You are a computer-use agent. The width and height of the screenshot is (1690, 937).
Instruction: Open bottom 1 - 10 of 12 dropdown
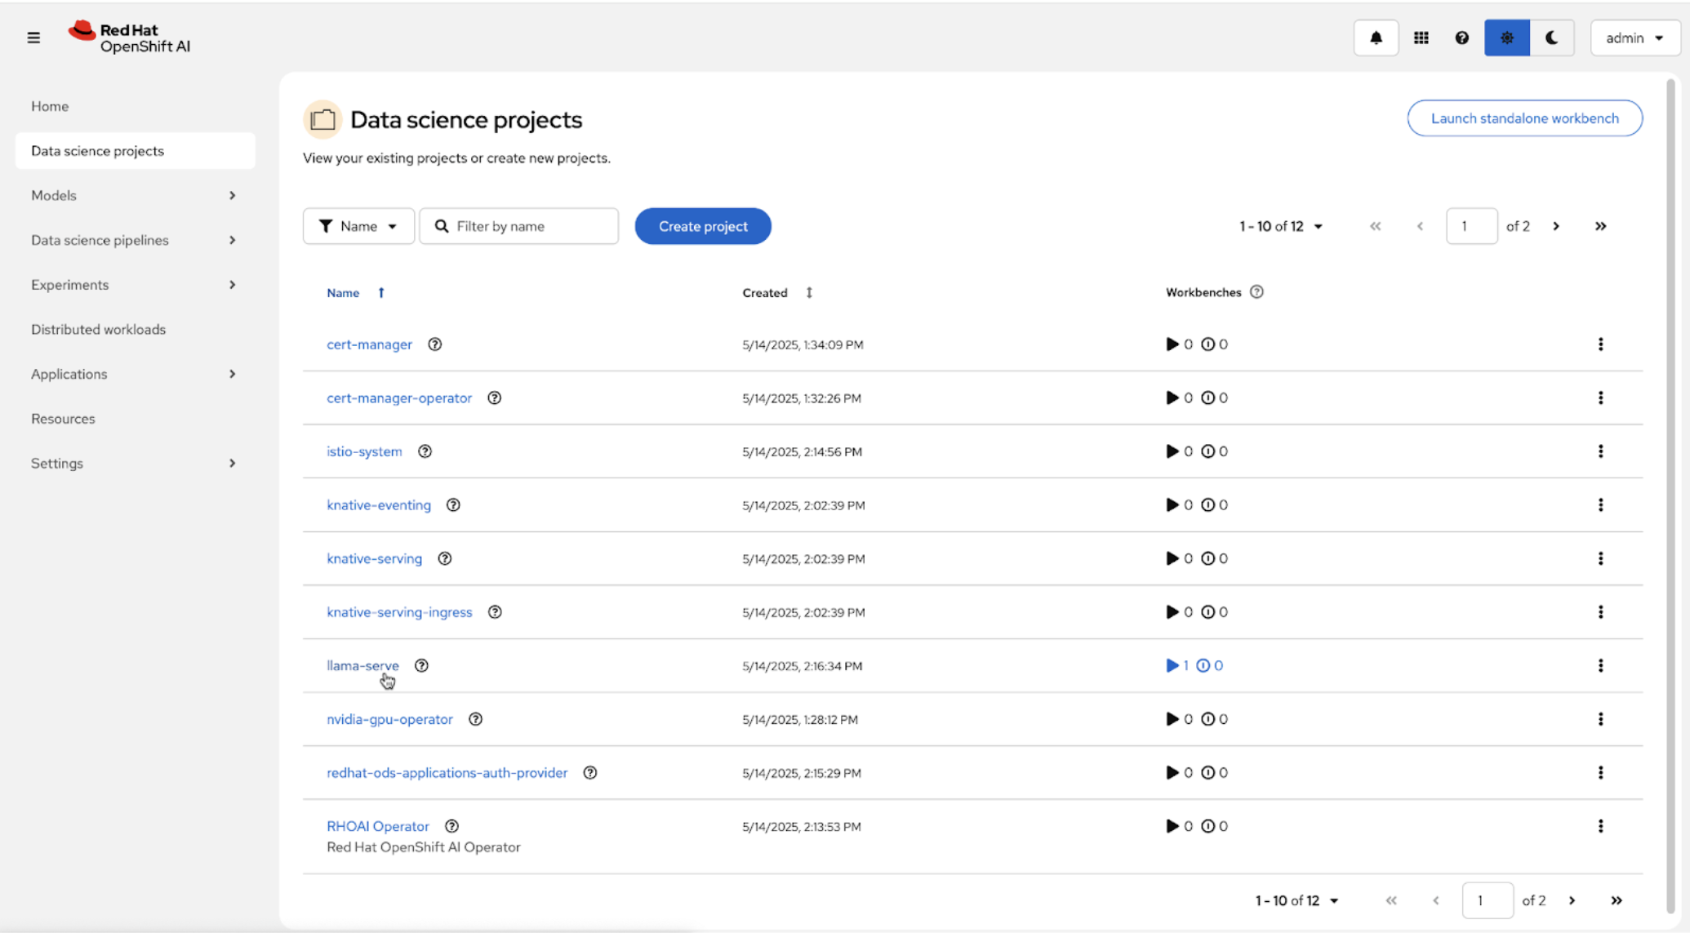pos(1296,901)
